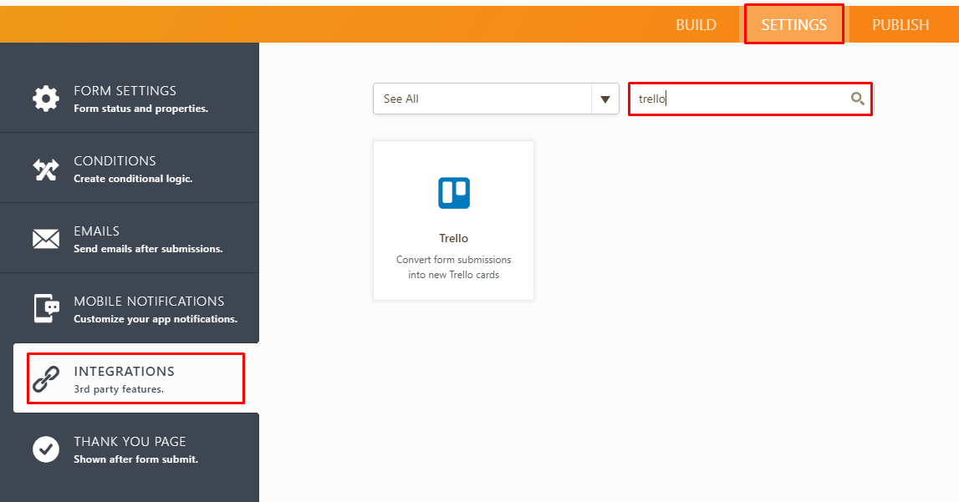
Task: Click the Mobile Notifications phone icon
Action: [x=46, y=308]
